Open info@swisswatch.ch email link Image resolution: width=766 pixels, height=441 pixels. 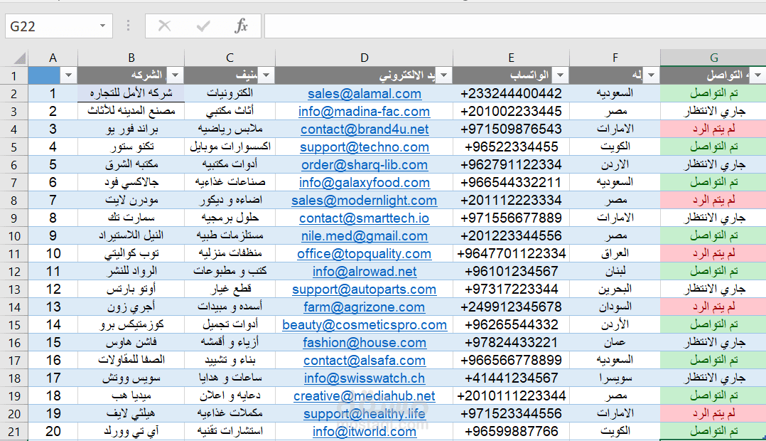[365, 378]
